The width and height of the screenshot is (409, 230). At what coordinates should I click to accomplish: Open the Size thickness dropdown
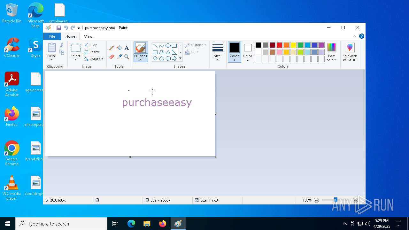[x=217, y=52]
